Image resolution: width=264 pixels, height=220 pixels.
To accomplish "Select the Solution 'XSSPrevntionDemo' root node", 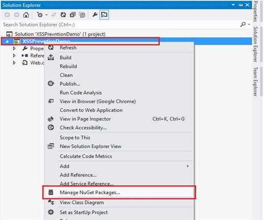I will click(x=60, y=34).
